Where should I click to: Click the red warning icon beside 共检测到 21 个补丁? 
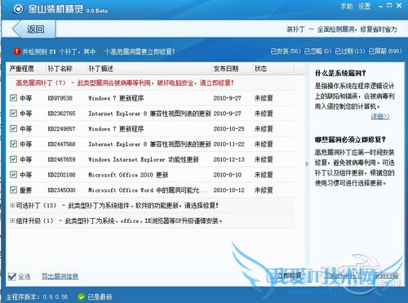coord(17,51)
